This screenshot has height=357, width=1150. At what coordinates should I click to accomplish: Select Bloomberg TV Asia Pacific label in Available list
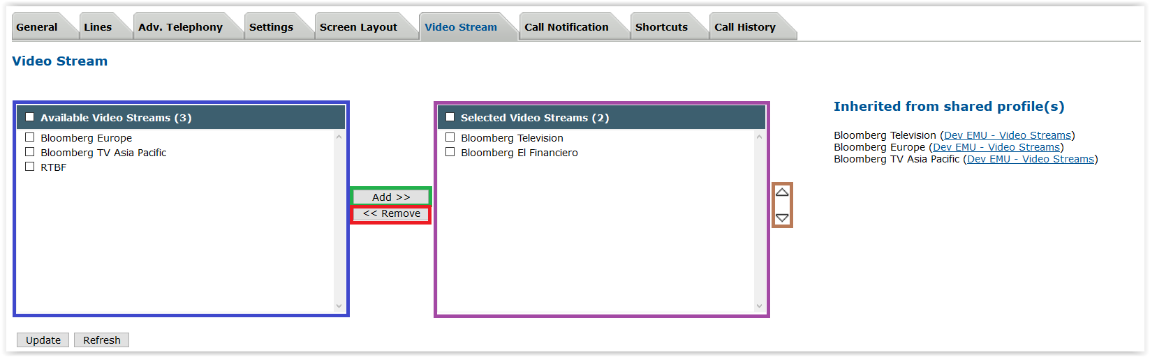tap(103, 153)
